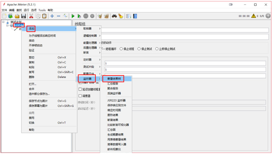Click the 测试计划 flask icon in tree

click(x=7, y=22)
